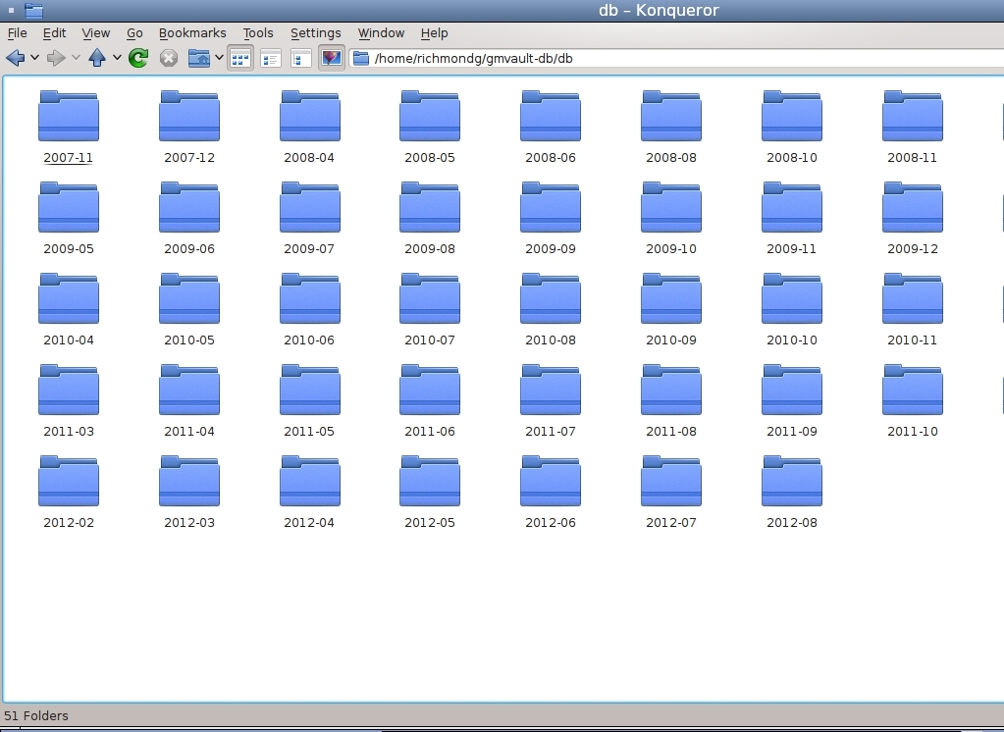Select the 2008-05 folder
1004x732 pixels.
[x=430, y=116]
